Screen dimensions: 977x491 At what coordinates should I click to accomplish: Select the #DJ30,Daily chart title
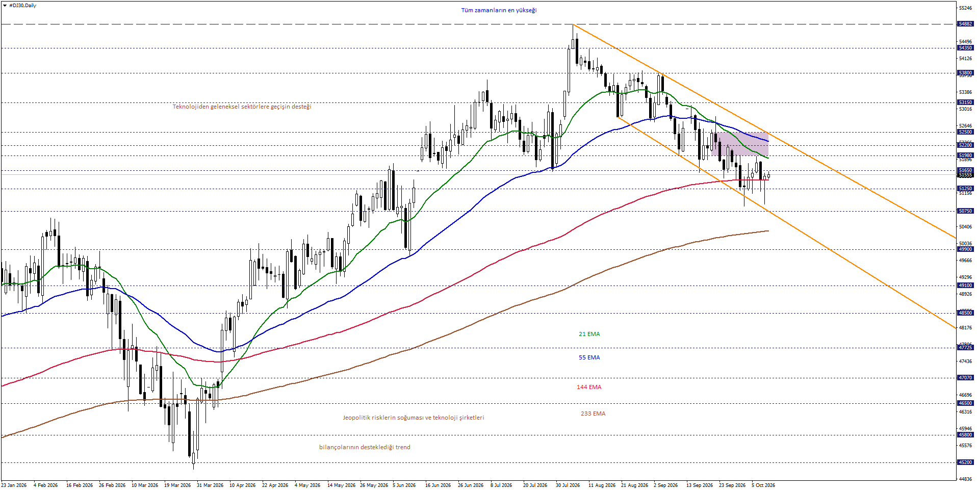click(23, 6)
